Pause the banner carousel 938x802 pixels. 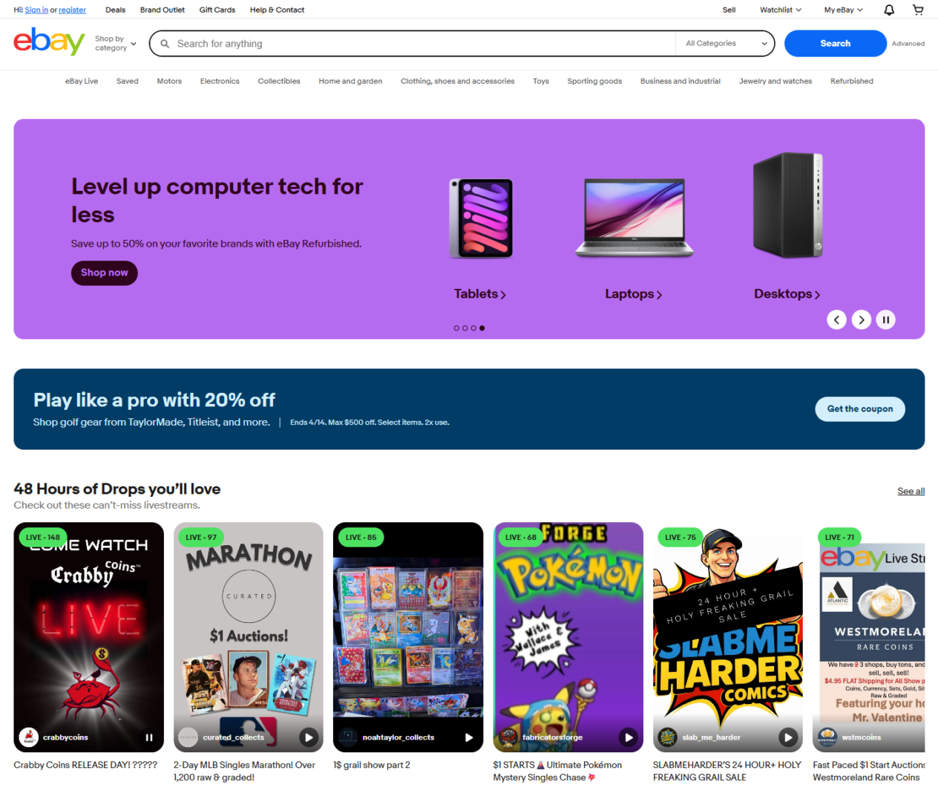(885, 319)
